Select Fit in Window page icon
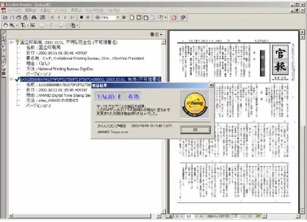This screenshot has height=222, width=307. (x=139, y=17)
